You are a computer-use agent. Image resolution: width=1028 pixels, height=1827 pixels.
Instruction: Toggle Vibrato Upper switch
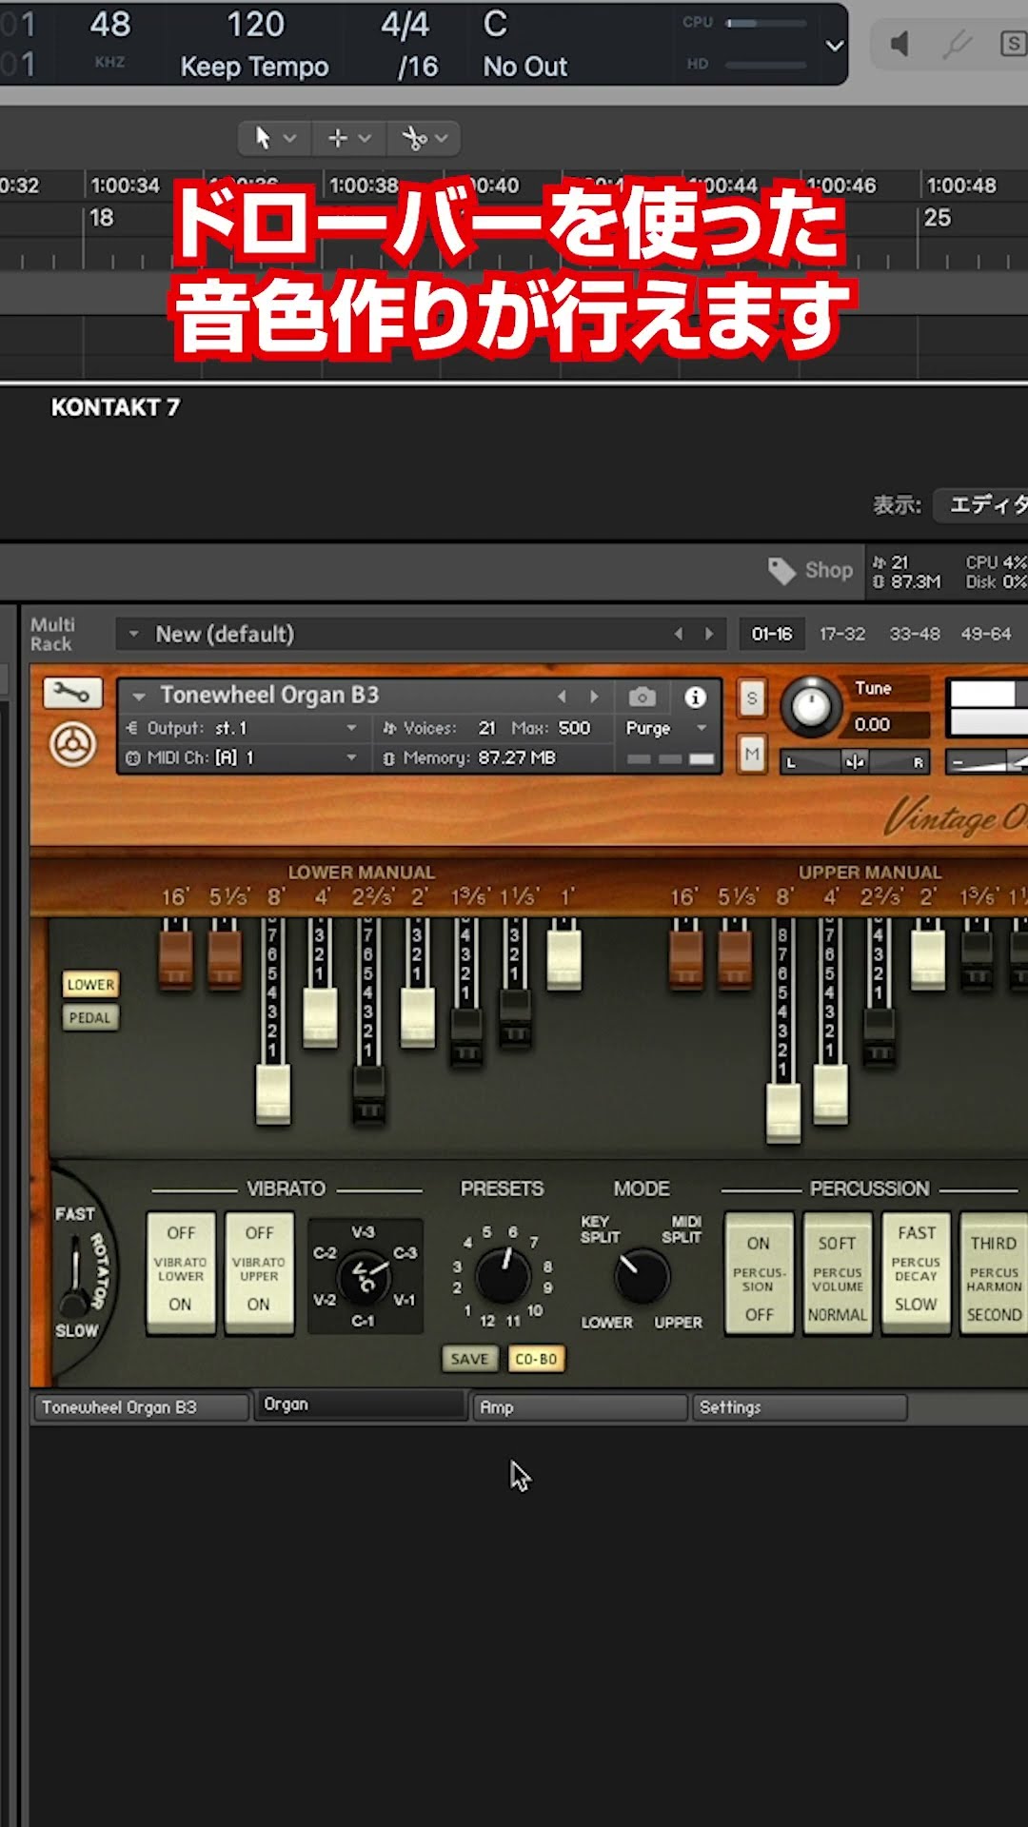pyautogui.click(x=259, y=1272)
